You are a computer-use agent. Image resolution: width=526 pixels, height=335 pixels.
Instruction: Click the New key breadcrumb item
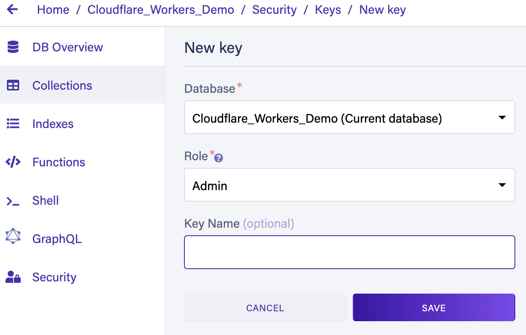coord(383,10)
